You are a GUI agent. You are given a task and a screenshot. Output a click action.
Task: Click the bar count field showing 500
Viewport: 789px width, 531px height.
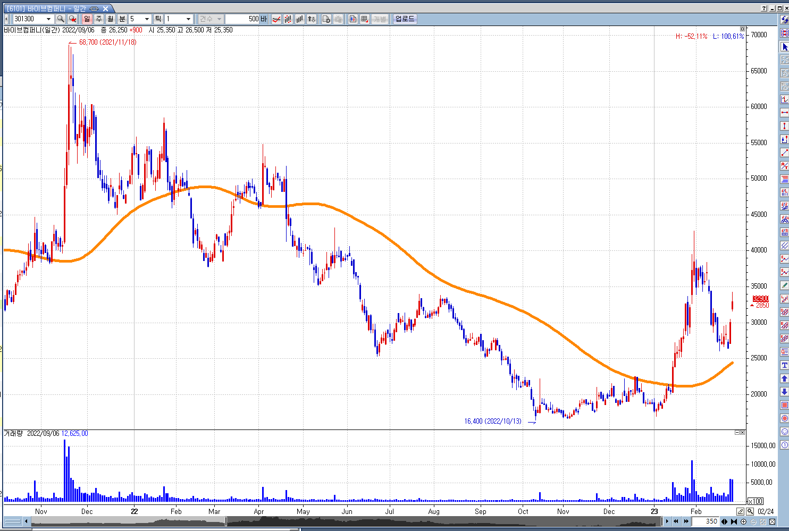[x=242, y=19]
